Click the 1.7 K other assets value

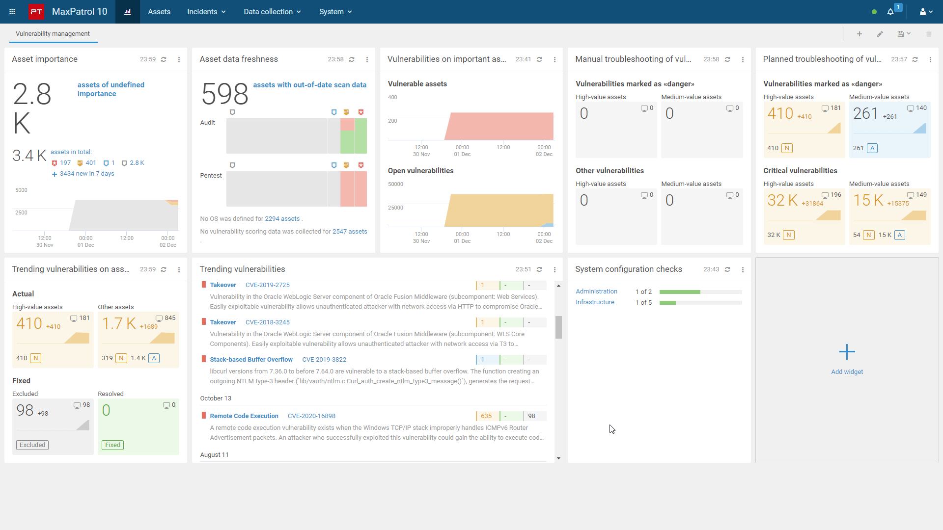pos(119,323)
